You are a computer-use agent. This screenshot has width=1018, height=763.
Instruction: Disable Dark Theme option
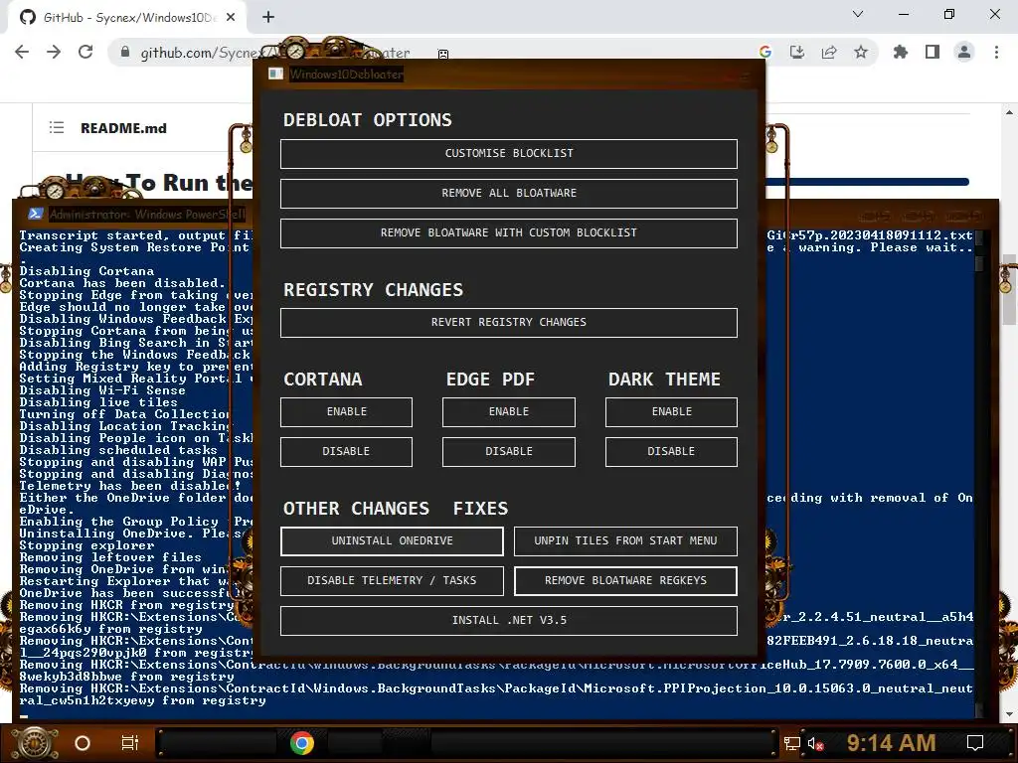coord(671,452)
